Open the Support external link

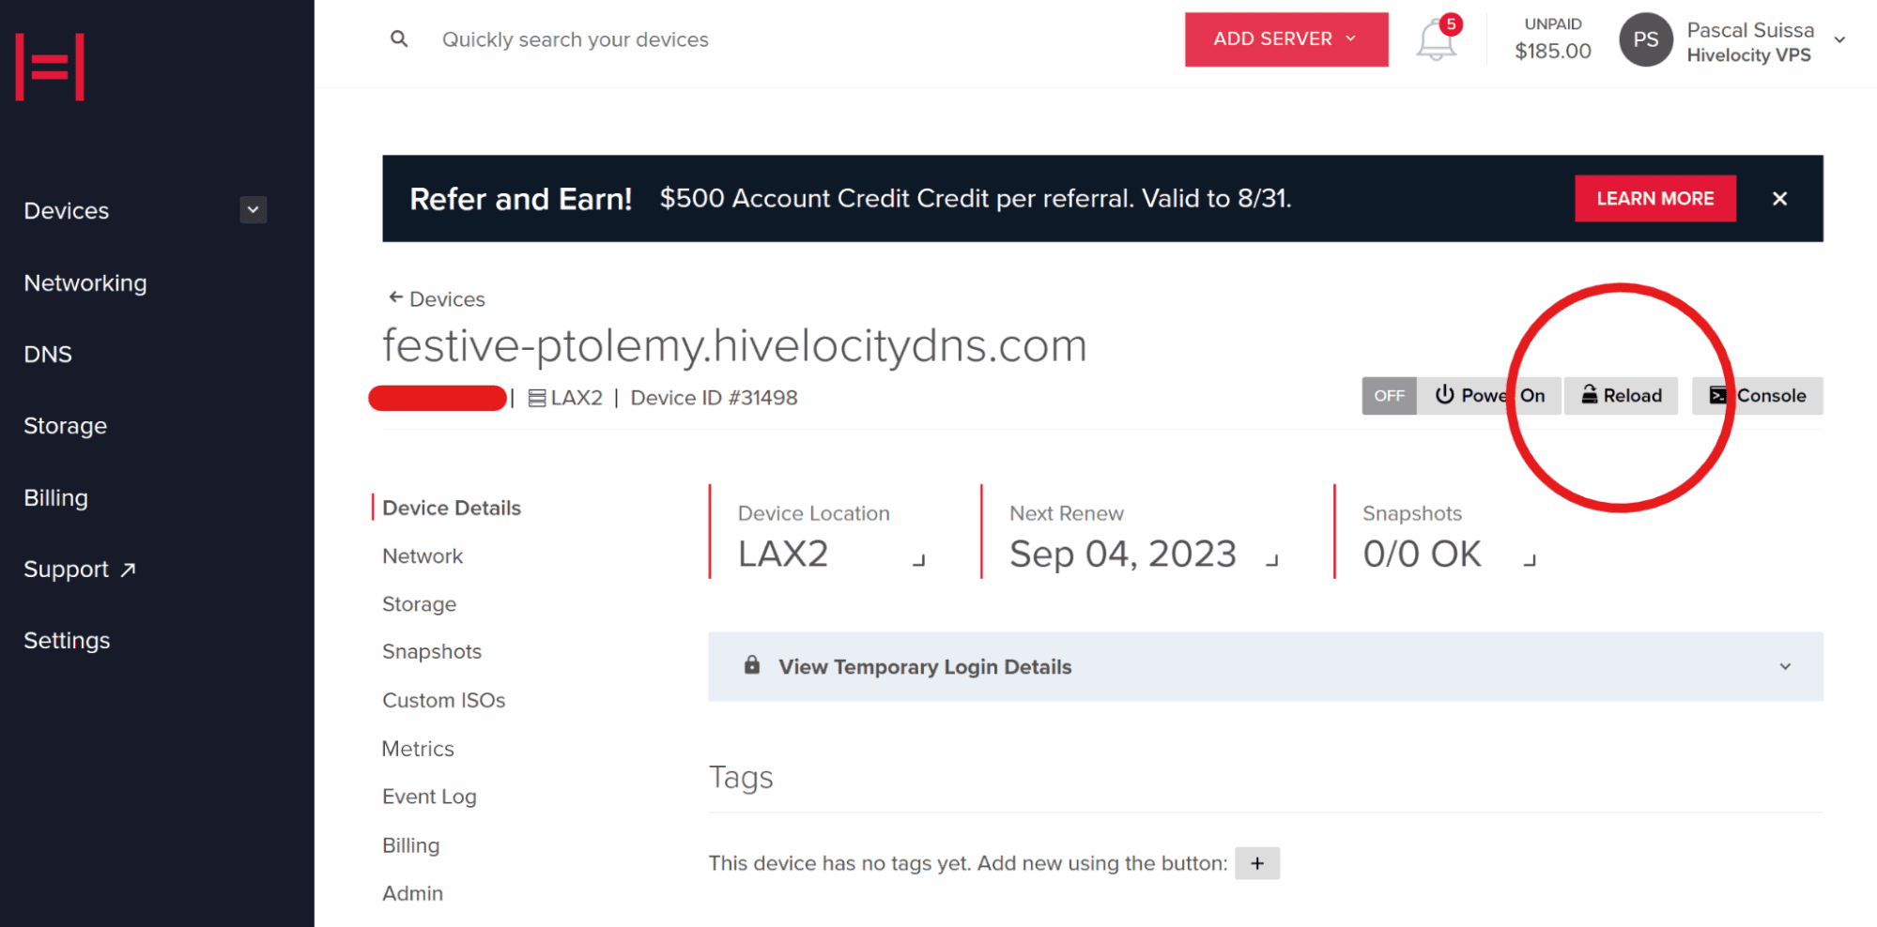[80, 570]
